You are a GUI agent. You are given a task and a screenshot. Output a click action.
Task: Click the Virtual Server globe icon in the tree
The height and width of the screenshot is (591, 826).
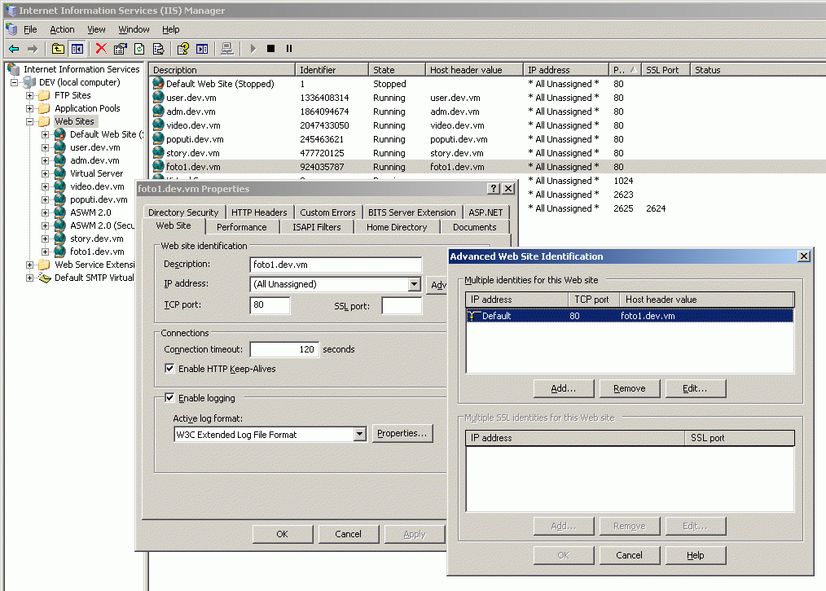coord(60,173)
